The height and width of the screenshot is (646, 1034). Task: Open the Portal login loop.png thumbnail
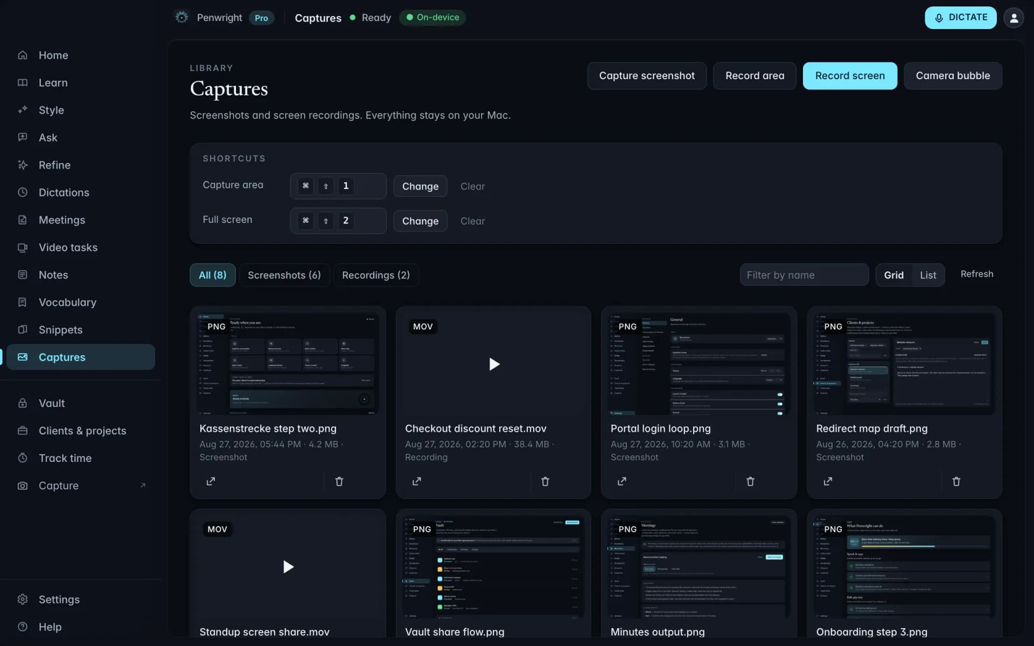tap(698, 364)
